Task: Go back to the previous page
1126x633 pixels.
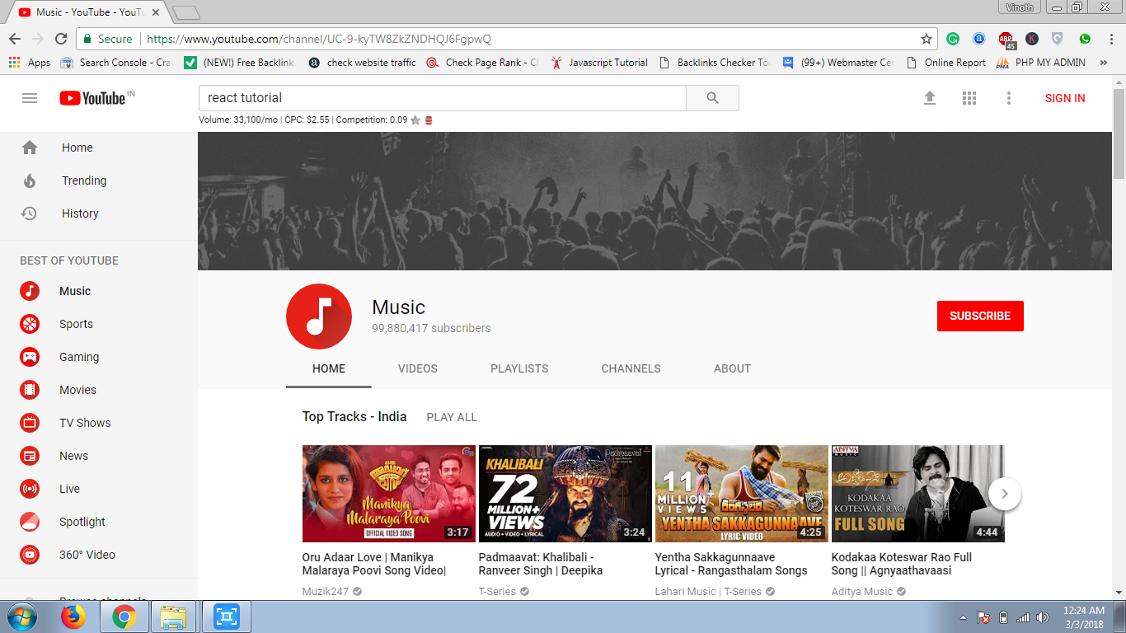Action: [15, 39]
